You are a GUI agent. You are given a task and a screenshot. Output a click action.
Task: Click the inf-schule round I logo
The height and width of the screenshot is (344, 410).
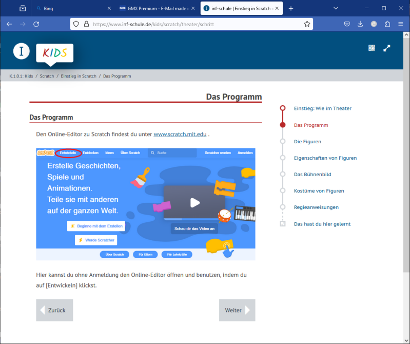coord(22,51)
